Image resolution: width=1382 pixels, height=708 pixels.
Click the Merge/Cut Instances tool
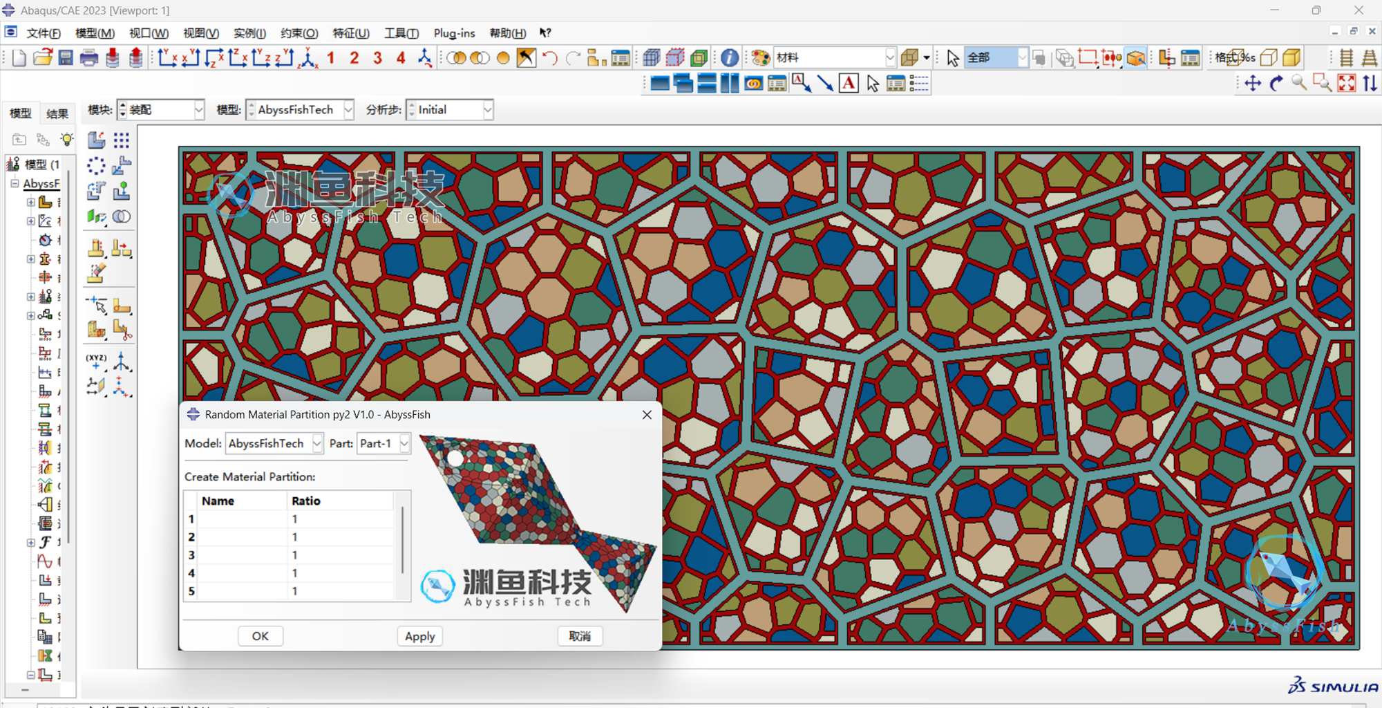click(122, 216)
